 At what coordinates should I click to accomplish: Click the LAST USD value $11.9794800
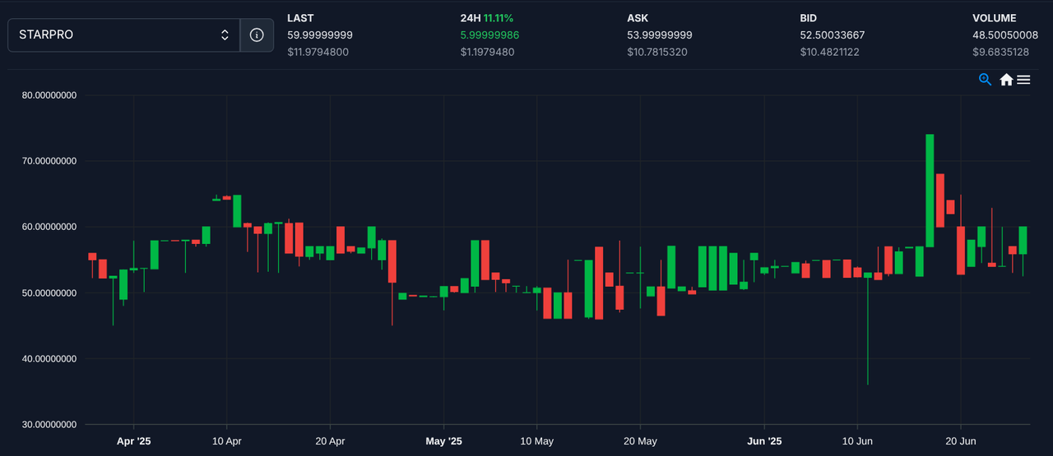tap(318, 53)
